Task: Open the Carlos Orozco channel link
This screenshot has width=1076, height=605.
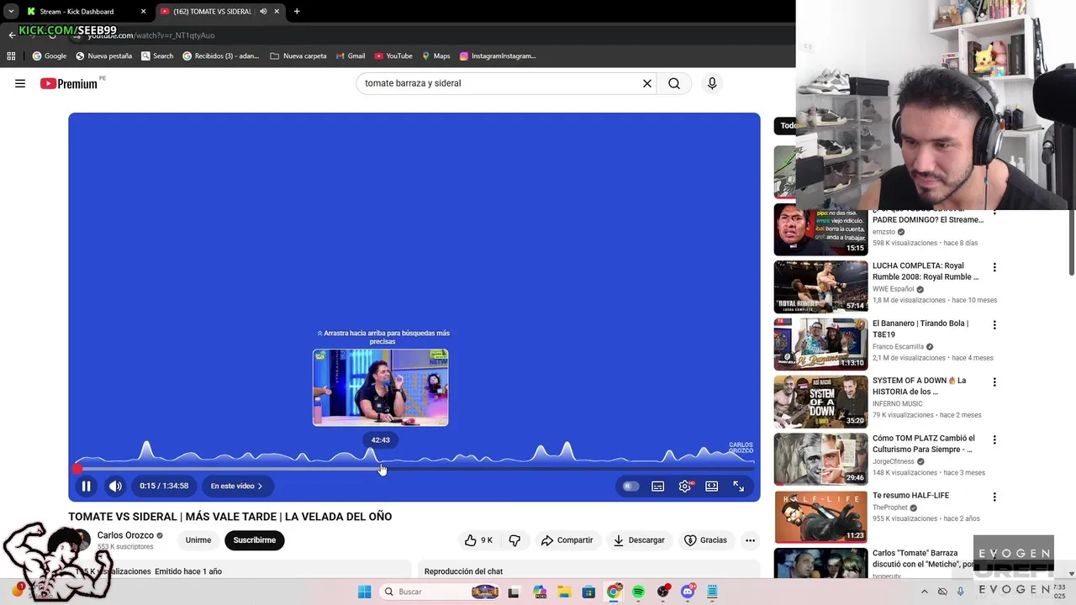Action: point(125,535)
